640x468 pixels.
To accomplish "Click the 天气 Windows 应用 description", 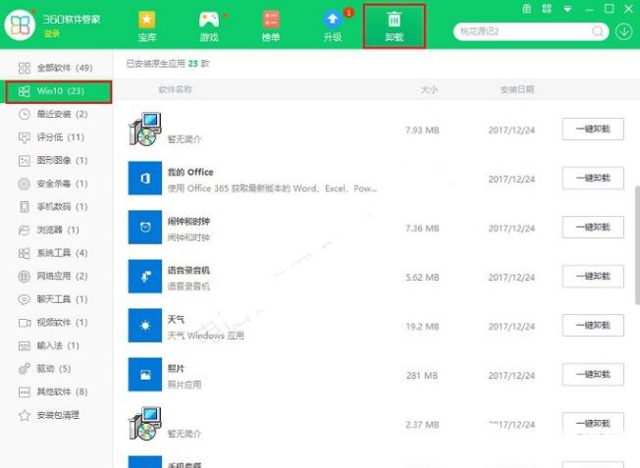I will (206, 336).
